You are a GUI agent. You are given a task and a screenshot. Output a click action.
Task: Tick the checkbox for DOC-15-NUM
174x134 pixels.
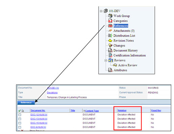tap(20, 123)
